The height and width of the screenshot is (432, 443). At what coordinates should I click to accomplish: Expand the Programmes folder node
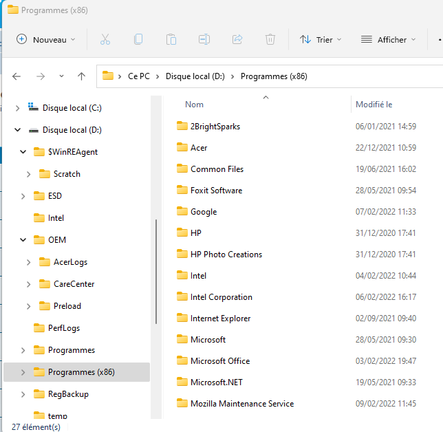(23, 350)
